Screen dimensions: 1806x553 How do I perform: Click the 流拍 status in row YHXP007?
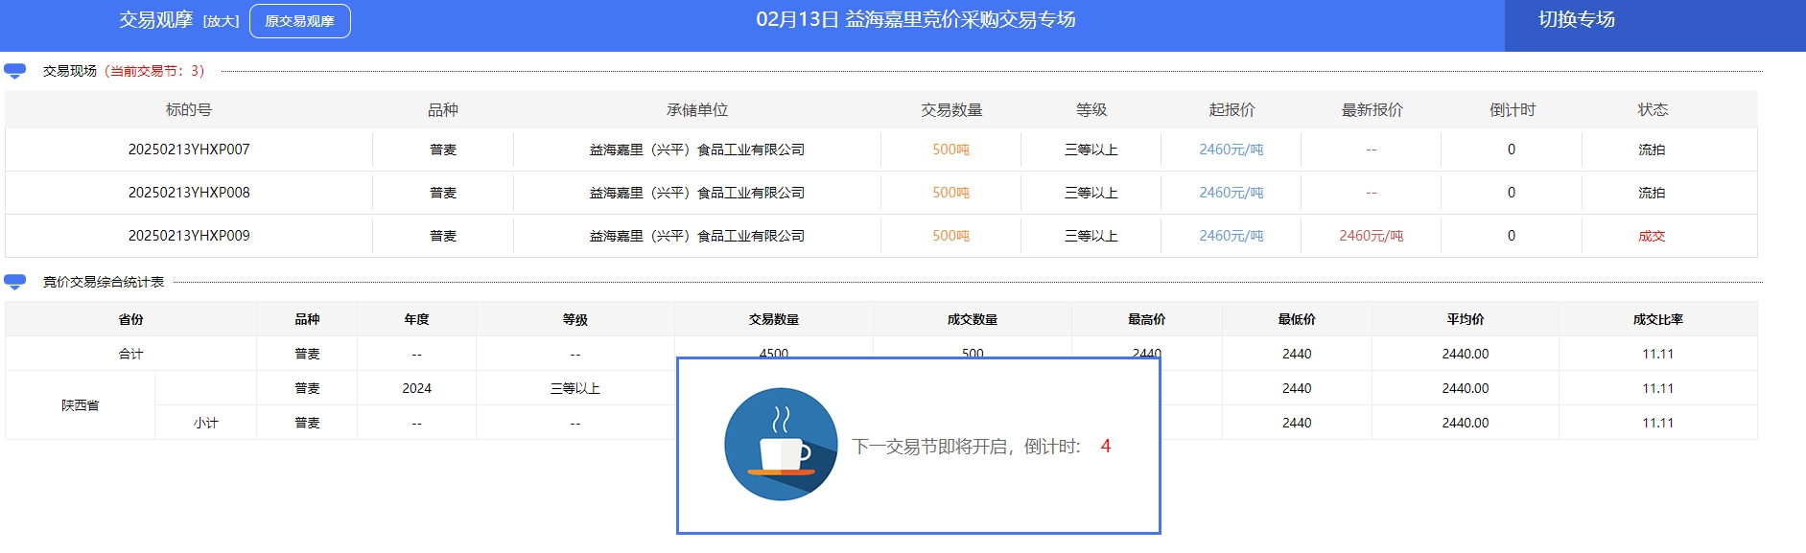pos(1652,150)
